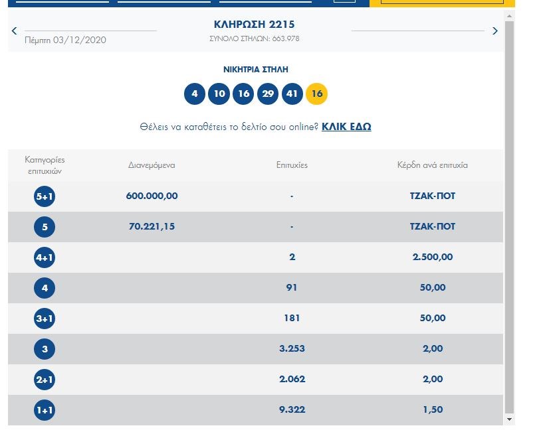Click the blue number 16 ball

point(244,94)
